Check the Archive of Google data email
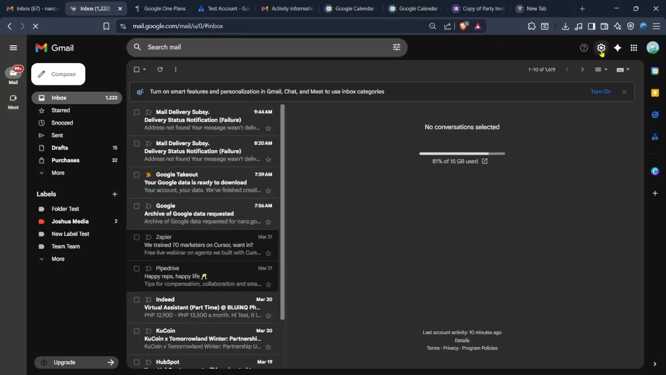 pyautogui.click(x=136, y=206)
